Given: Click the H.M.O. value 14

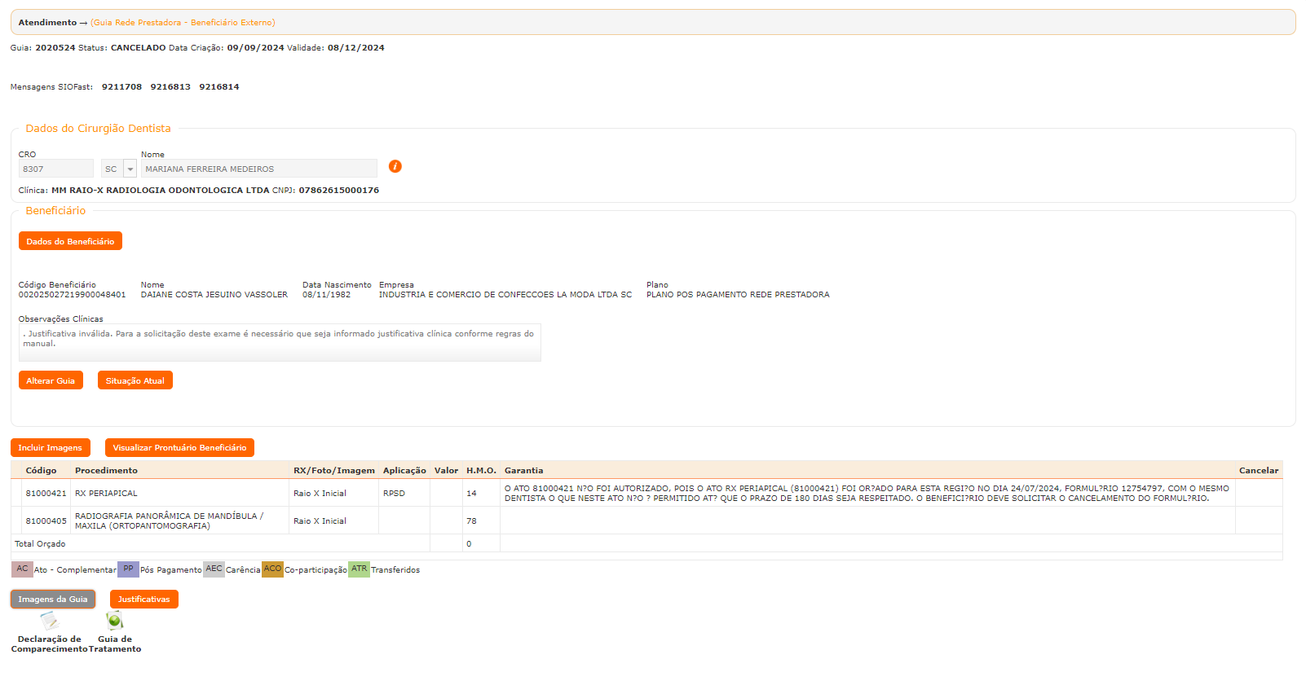Looking at the screenshot, I should (471, 494).
